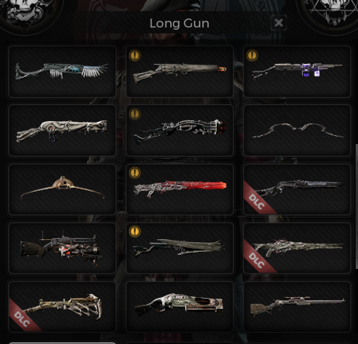Viewport: 358px width, 344px height.
Task: Choose the heavy machine gun with wooden stock
Action: [62, 248]
